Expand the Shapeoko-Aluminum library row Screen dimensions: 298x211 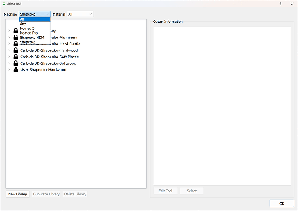click(9, 38)
